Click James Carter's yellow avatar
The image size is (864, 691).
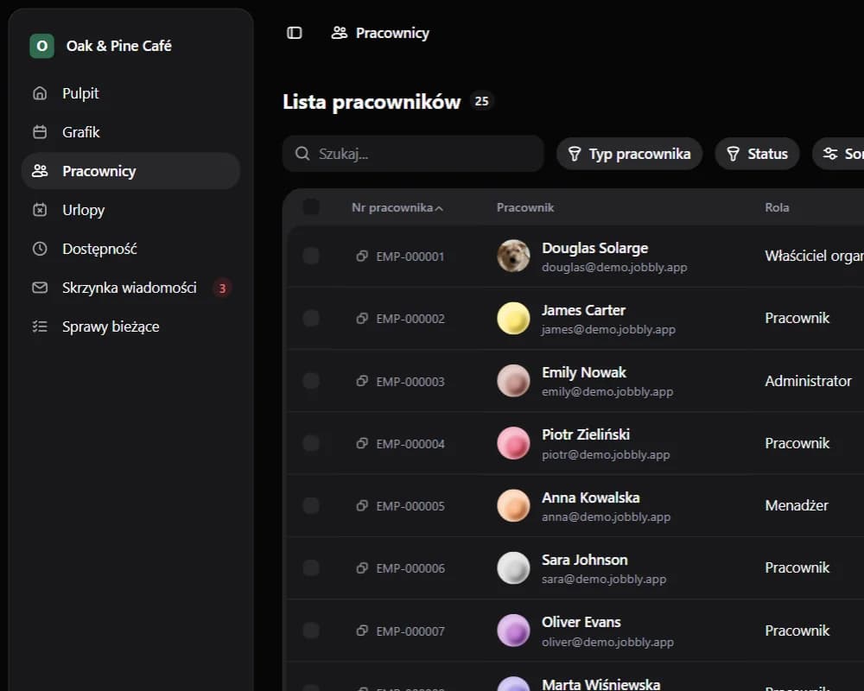(x=513, y=318)
